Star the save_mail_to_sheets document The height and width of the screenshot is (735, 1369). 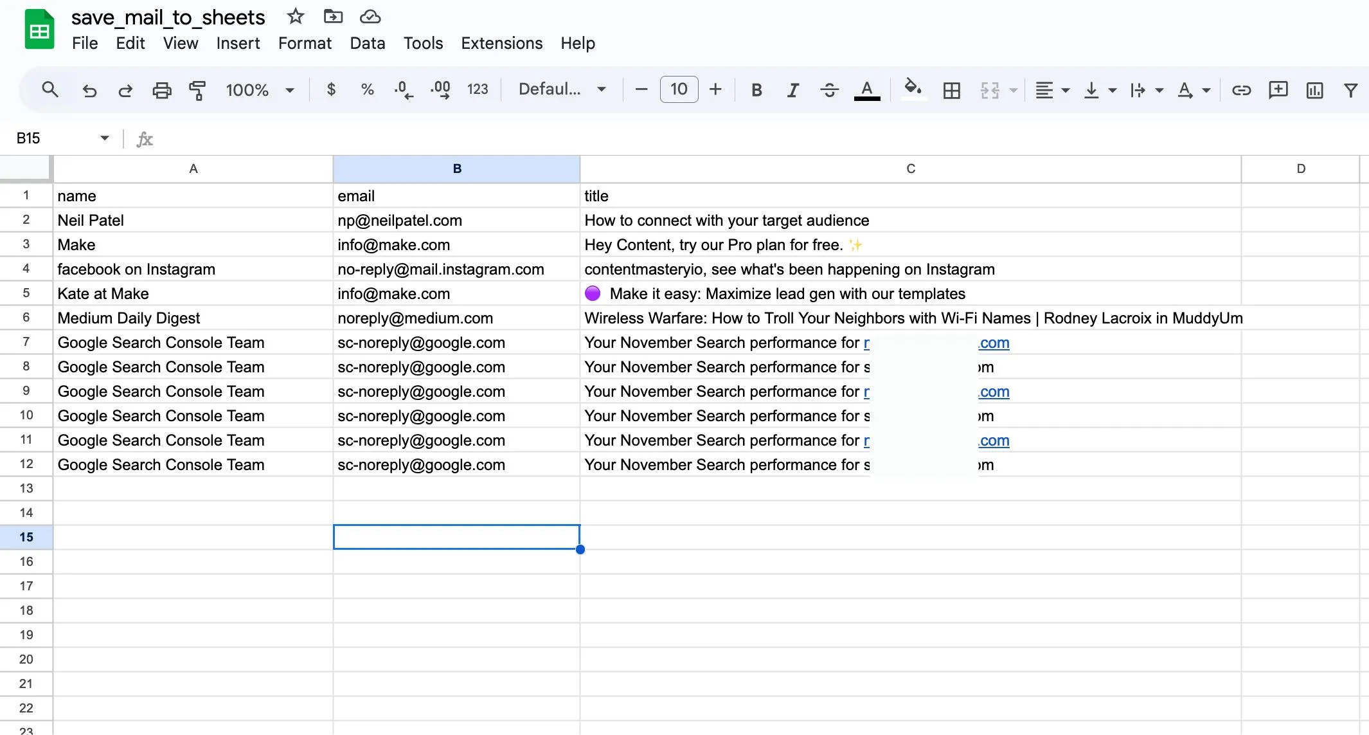coord(296,17)
